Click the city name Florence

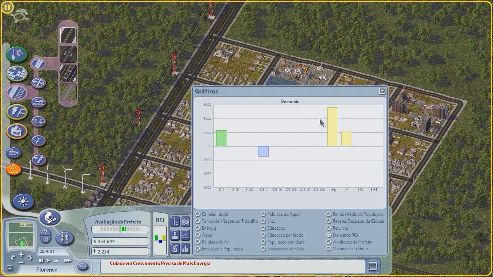(x=47, y=270)
